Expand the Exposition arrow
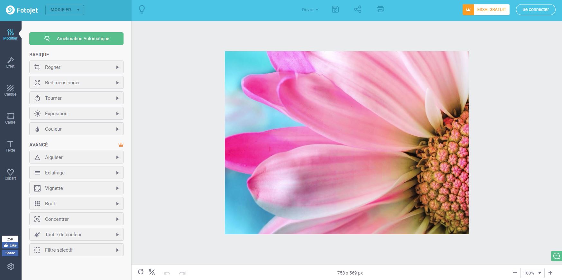The image size is (562, 280). pyautogui.click(x=117, y=114)
